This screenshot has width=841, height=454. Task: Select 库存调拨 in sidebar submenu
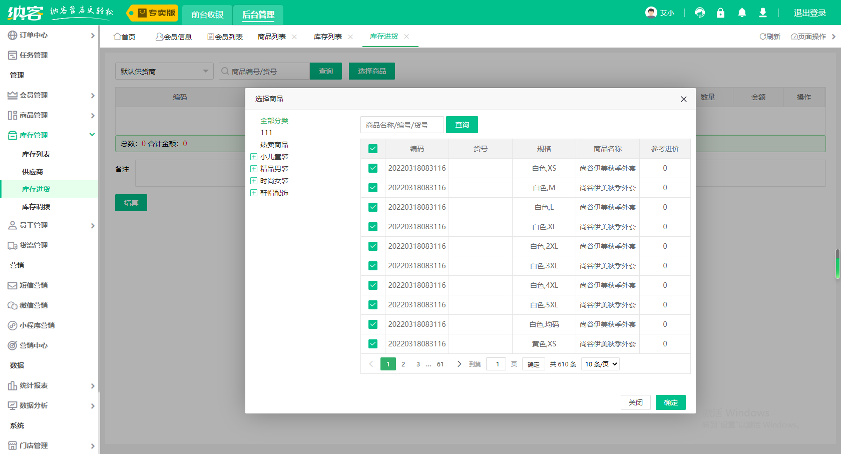click(x=36, y=207)
